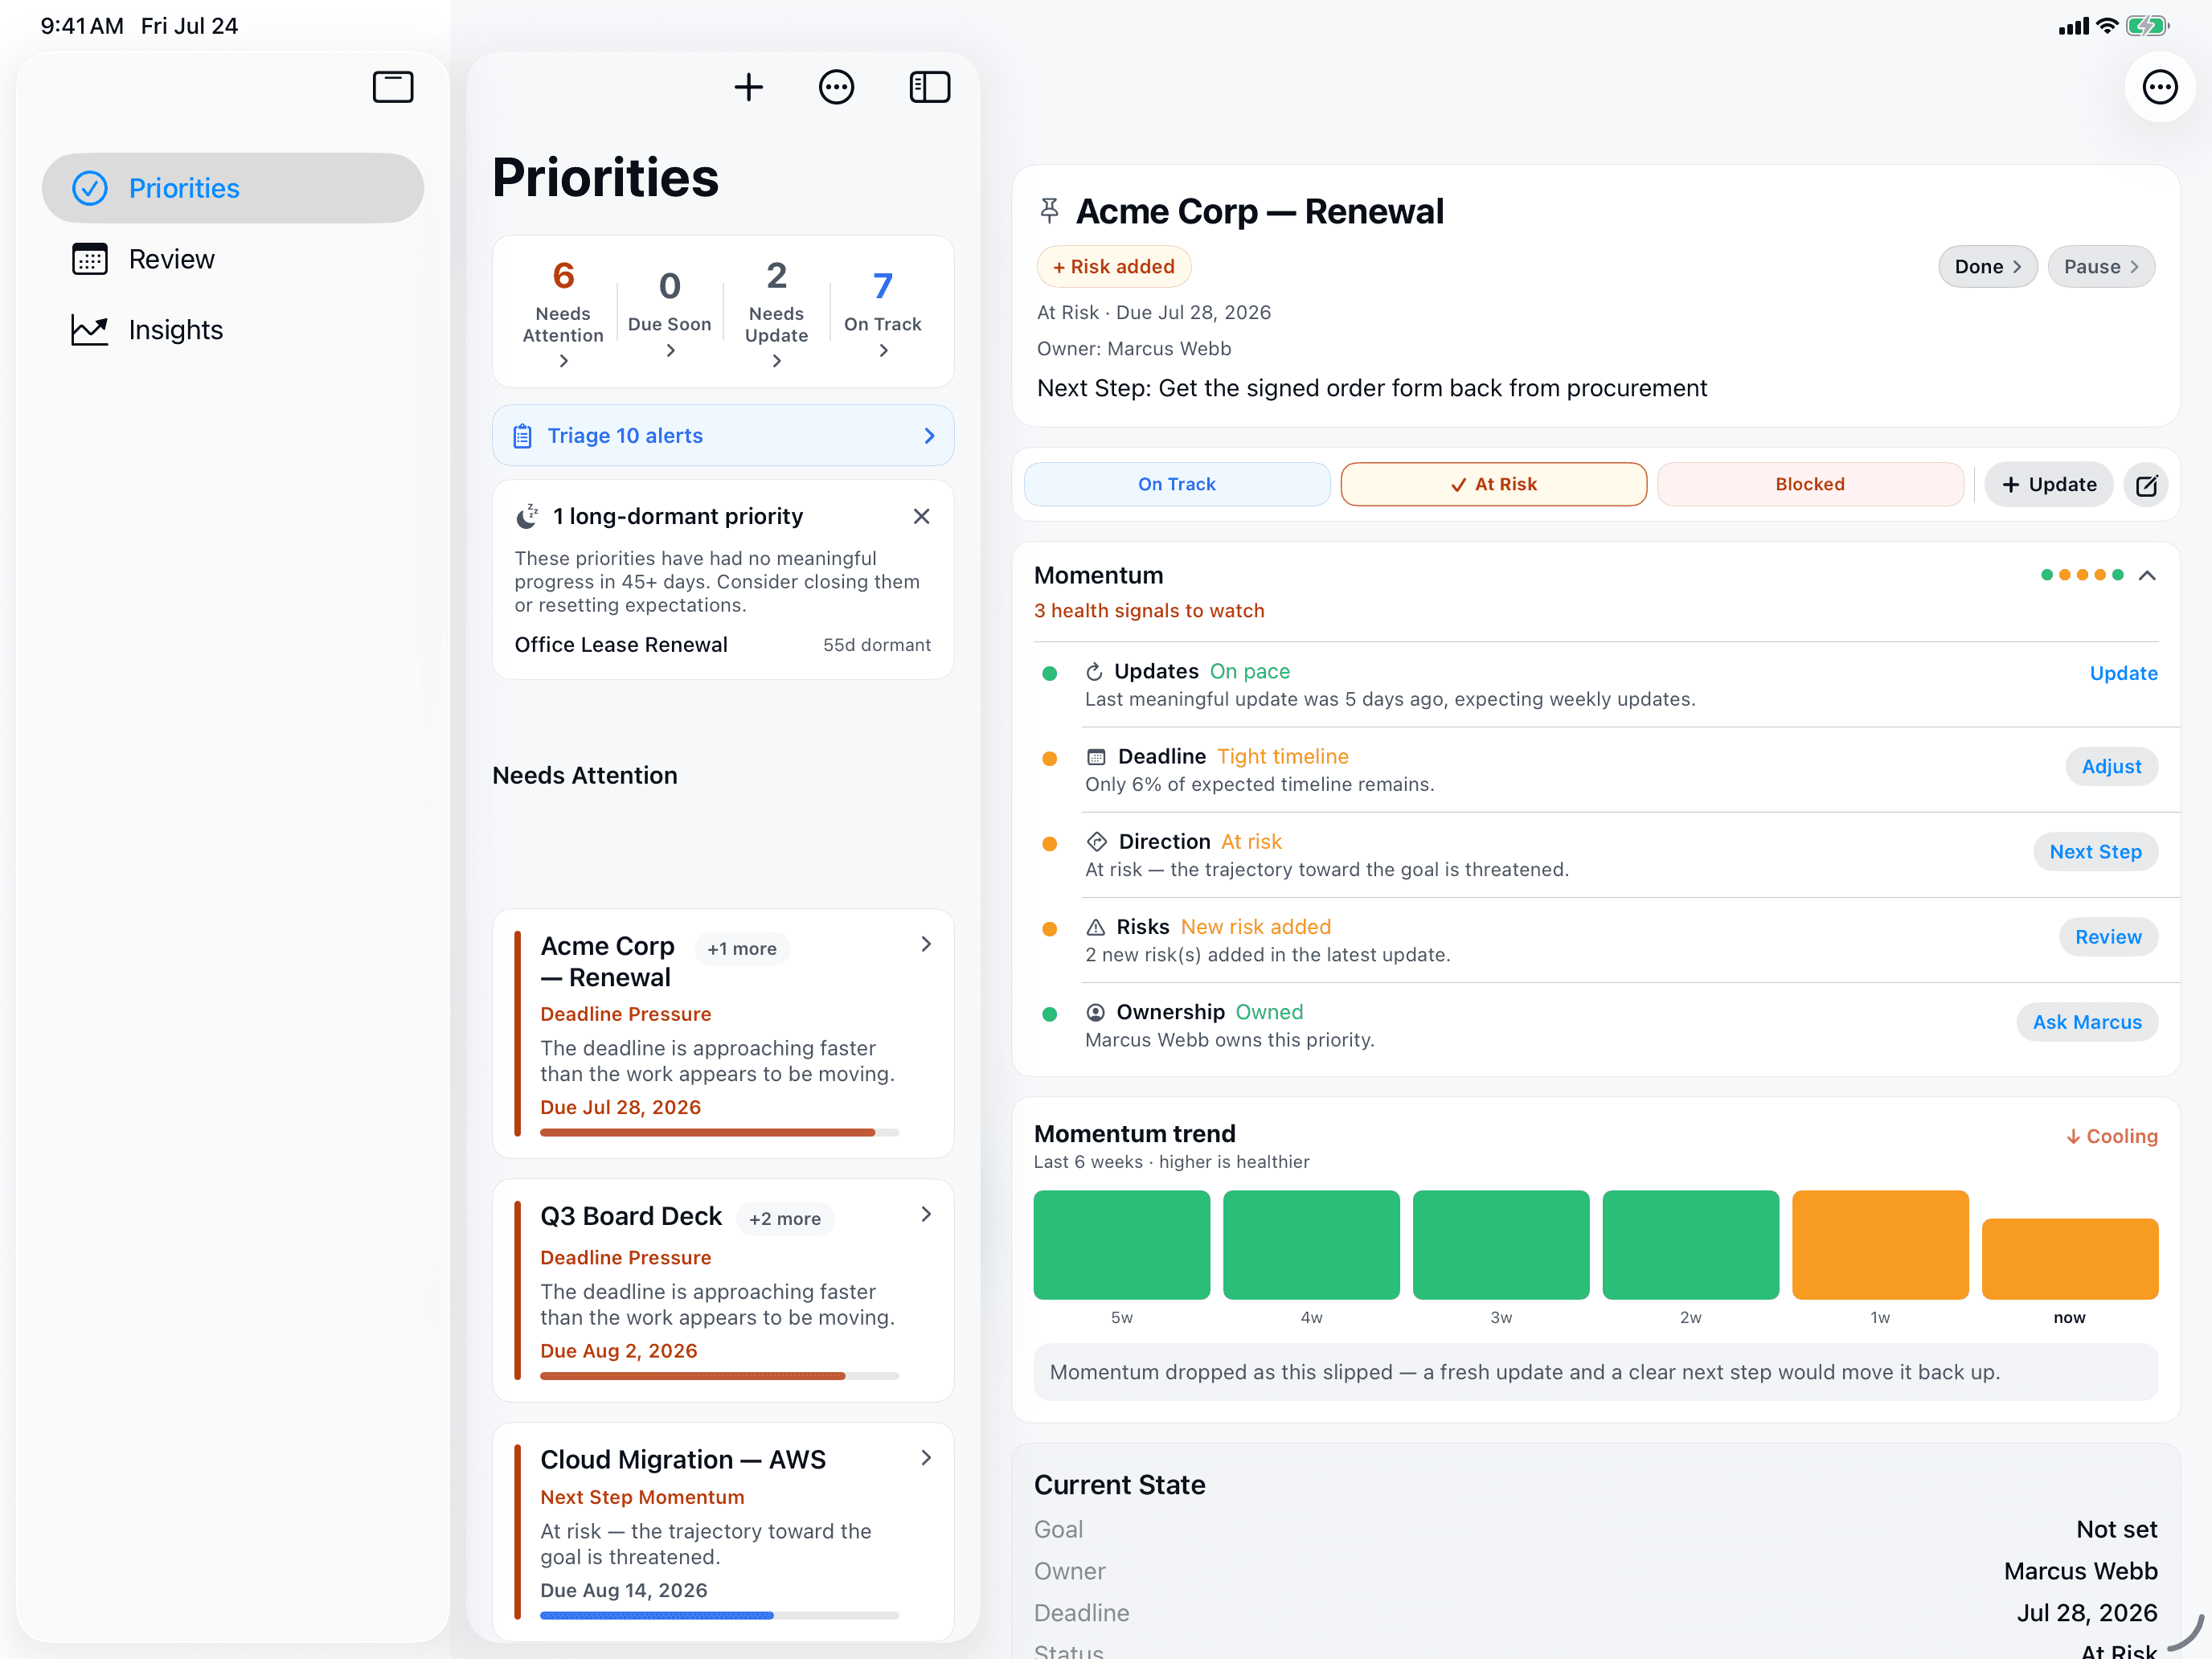
Task: Select the 1w orange momentum trend bar
Action: [1880, 1245]
